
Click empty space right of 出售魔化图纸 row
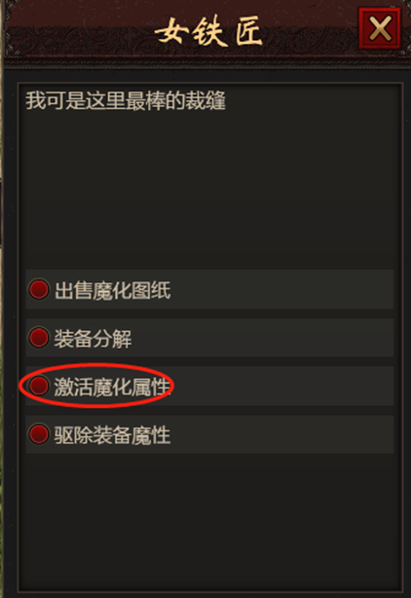tap(282, 289)
